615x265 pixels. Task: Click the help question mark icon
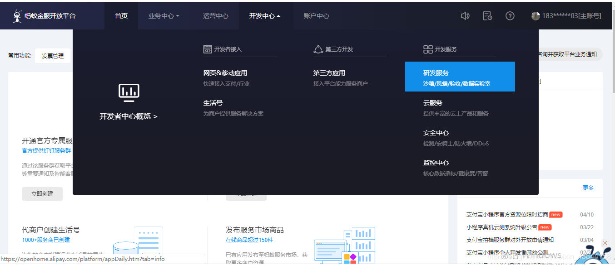(x=510, y=16)
